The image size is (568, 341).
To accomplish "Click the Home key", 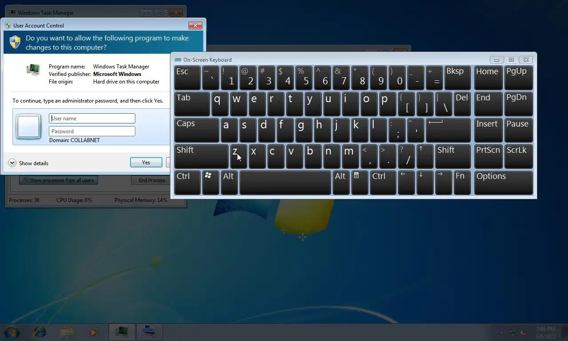I will [x=488, y=78].
